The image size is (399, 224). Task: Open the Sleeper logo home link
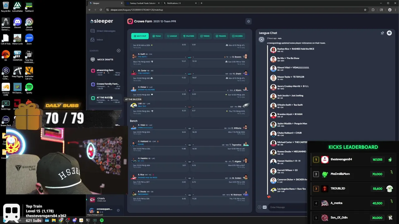tap(102, 21)
